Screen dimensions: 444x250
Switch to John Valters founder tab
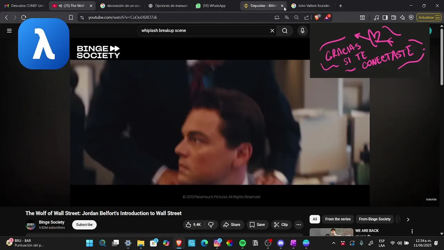click(x=311, y=6)
